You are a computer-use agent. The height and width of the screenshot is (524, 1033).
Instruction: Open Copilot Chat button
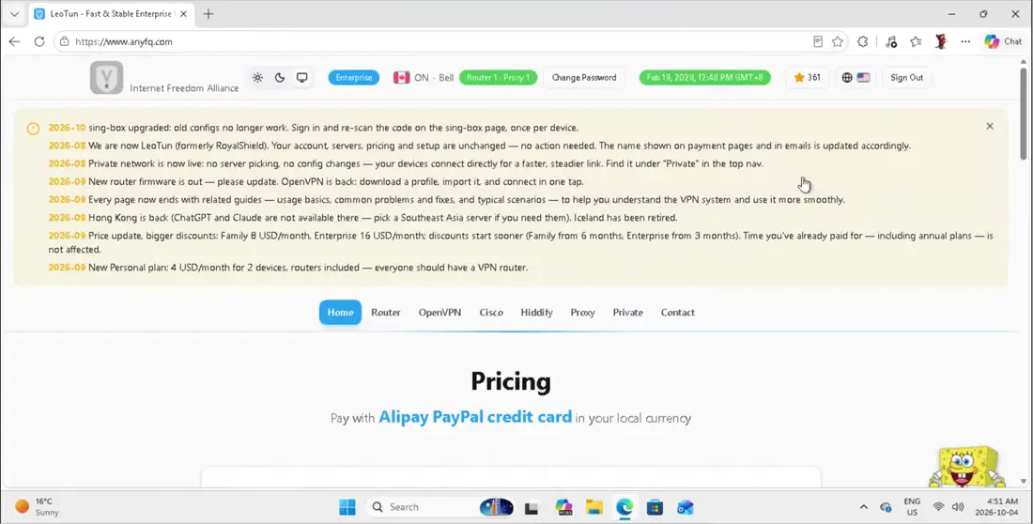pos(1003,41)
